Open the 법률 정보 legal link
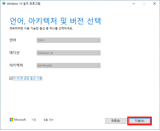 tap(48, 120)
